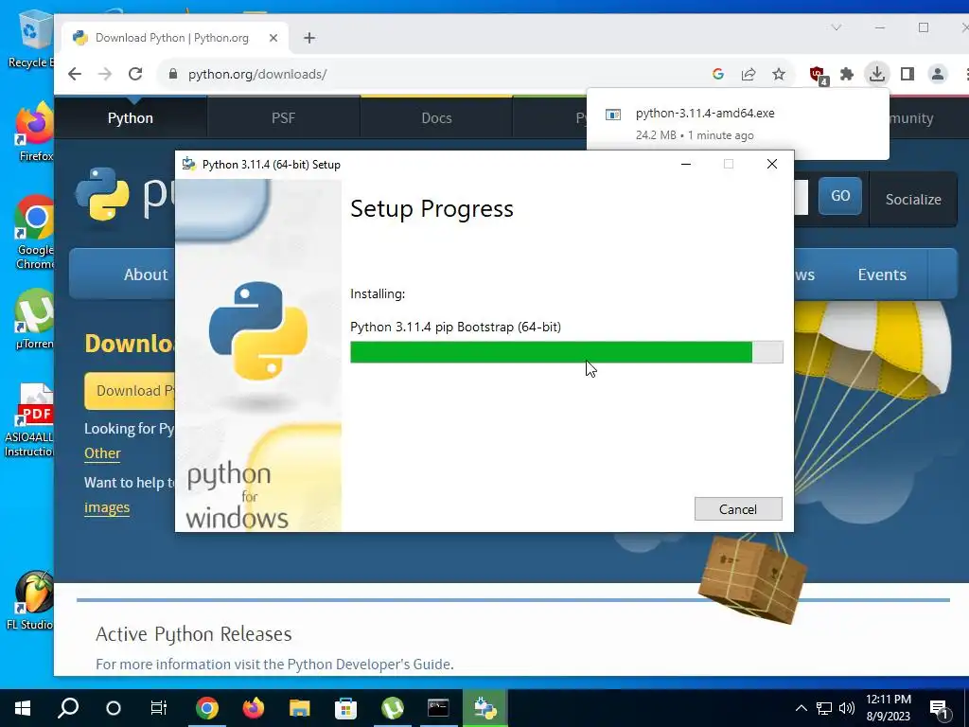Open Firefox desktop shortcut
Screen dimensions: 969x727
35,133
